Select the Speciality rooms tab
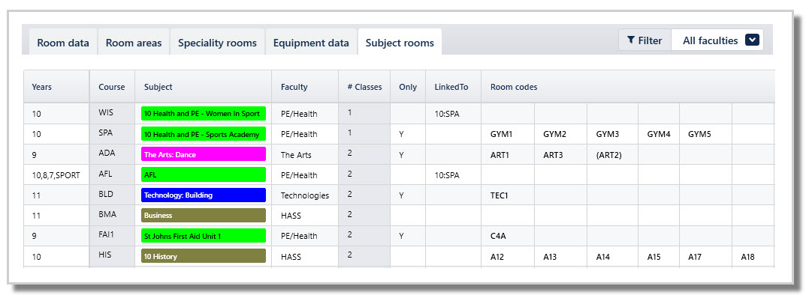806x295 pixels. [217, 43]
